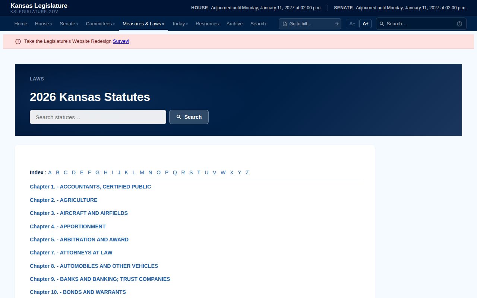
Task: Click the Go to bill input field
Action: coord(310,24)
